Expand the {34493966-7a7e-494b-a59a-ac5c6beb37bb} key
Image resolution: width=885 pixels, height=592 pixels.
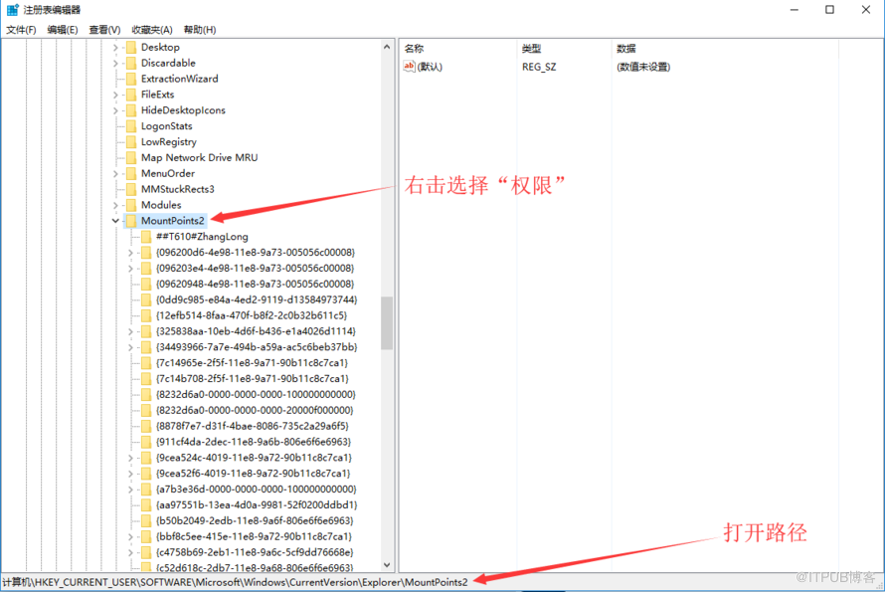click(x=131, y=347)
